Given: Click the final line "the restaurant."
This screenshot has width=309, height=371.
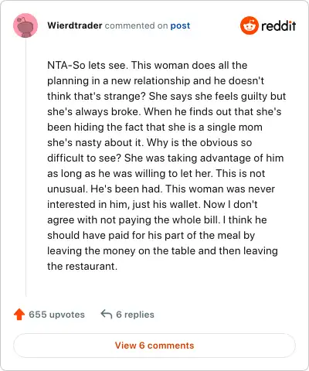Looking at the screenshot, I should pyautogui.click(x=82, y=266).
